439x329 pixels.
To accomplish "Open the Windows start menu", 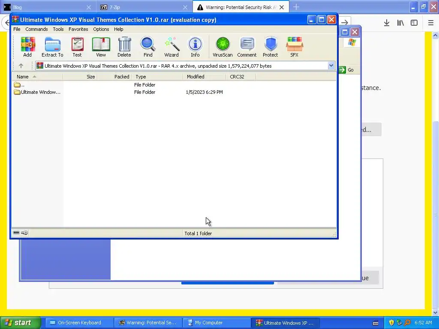I will (x=21, y=323).
